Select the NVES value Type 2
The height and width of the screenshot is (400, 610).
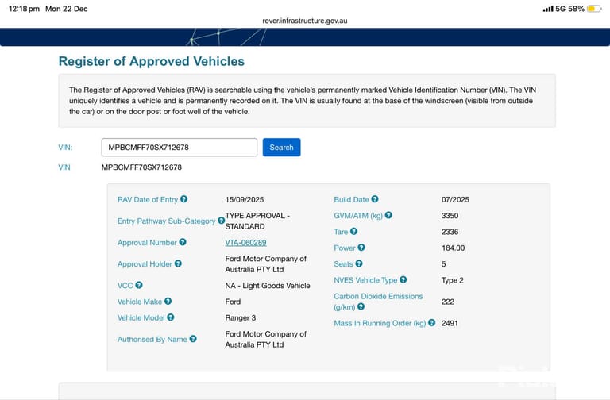[452, 280]
